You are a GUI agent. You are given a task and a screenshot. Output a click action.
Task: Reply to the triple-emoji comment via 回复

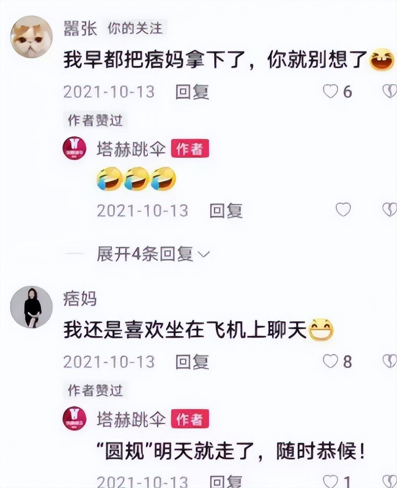(x=226, y=210)
